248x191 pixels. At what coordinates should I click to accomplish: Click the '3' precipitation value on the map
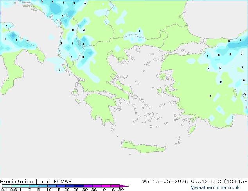[52, 2]
